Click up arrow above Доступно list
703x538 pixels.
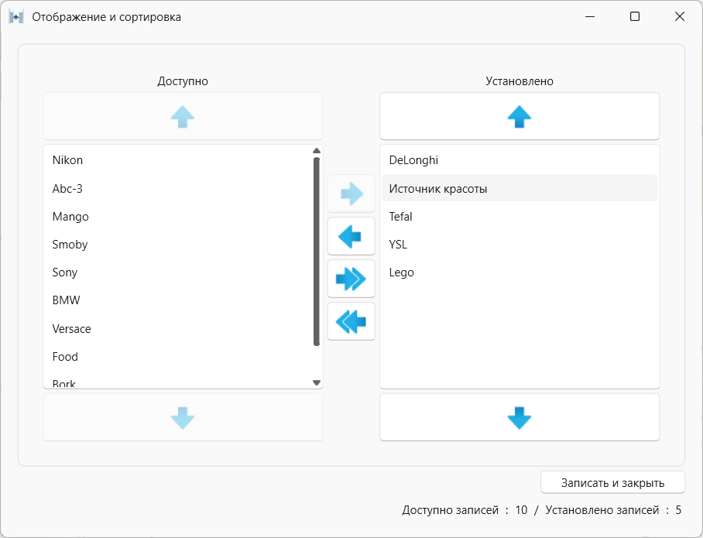(x=183, y=117)
